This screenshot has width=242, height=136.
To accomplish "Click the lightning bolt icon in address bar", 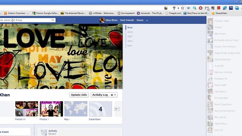I will pos(178,8).
